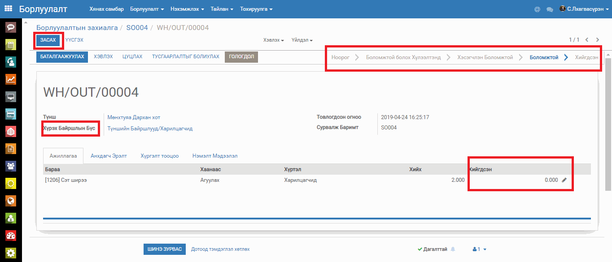Open the green Calendar app in sidebar
The height and width of the screenshot is (262, 612).
click(11, 45)
